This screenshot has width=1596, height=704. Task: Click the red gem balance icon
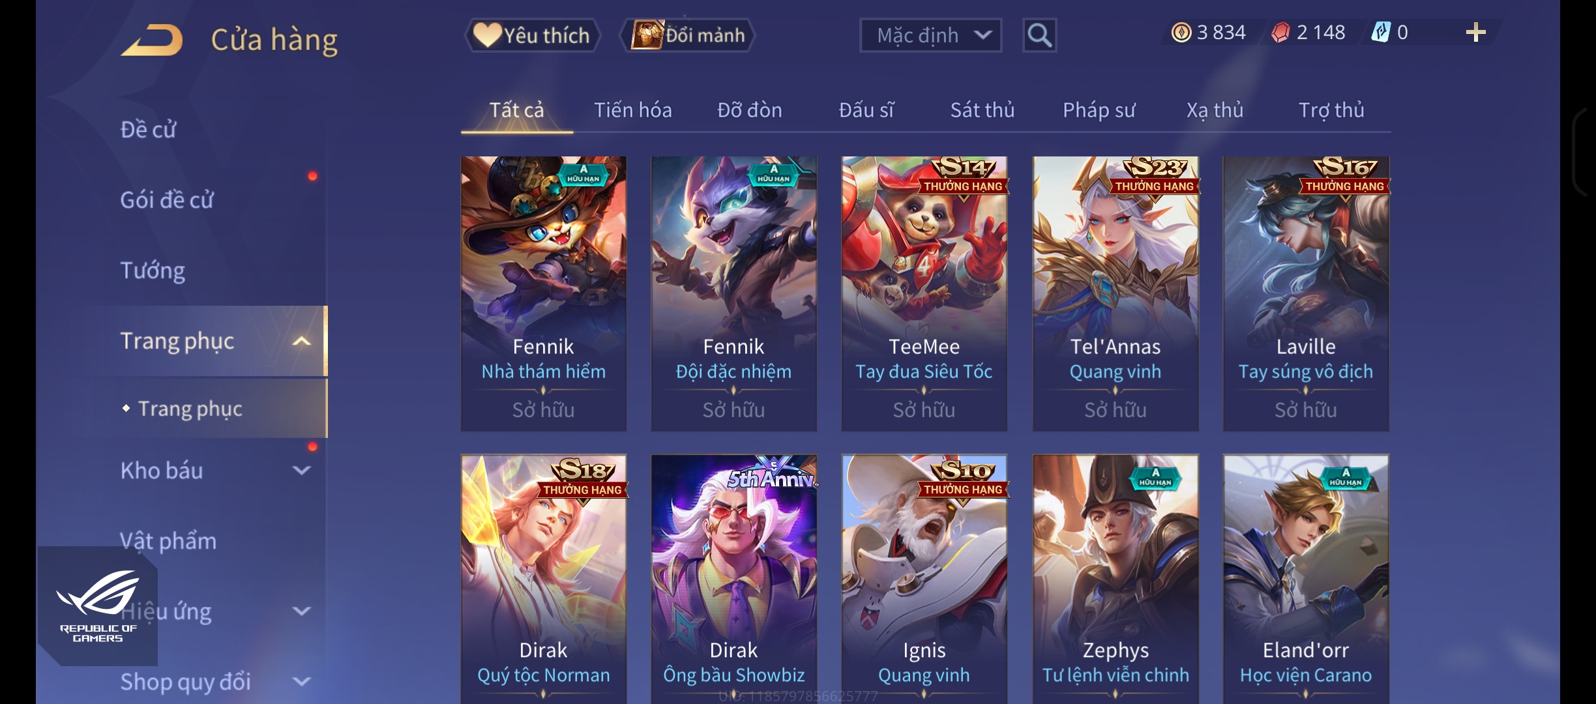pyautogui.click(x=1280, y=32)
